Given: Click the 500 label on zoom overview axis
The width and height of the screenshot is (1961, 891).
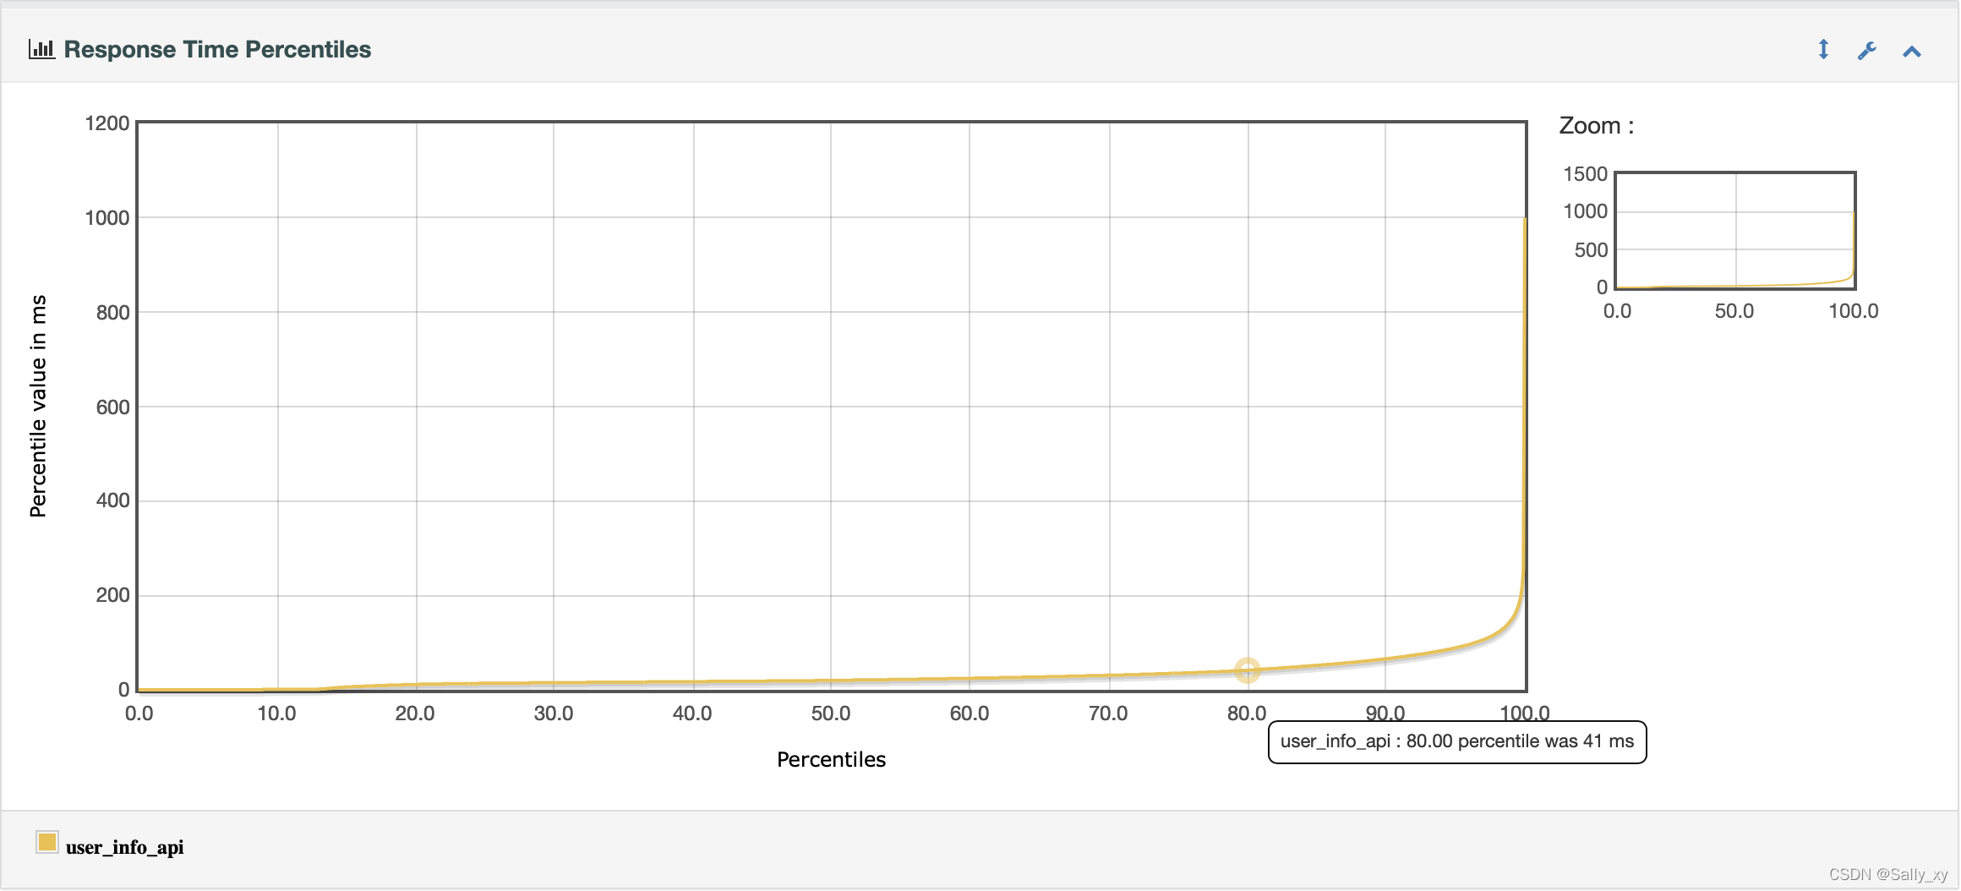Looking at the screenshot, I should click(1591, 250).
